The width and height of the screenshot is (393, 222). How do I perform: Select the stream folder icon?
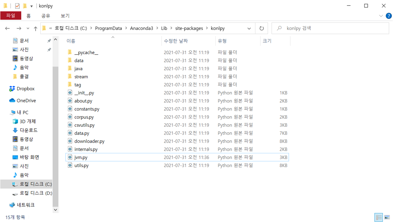point(70,76)
